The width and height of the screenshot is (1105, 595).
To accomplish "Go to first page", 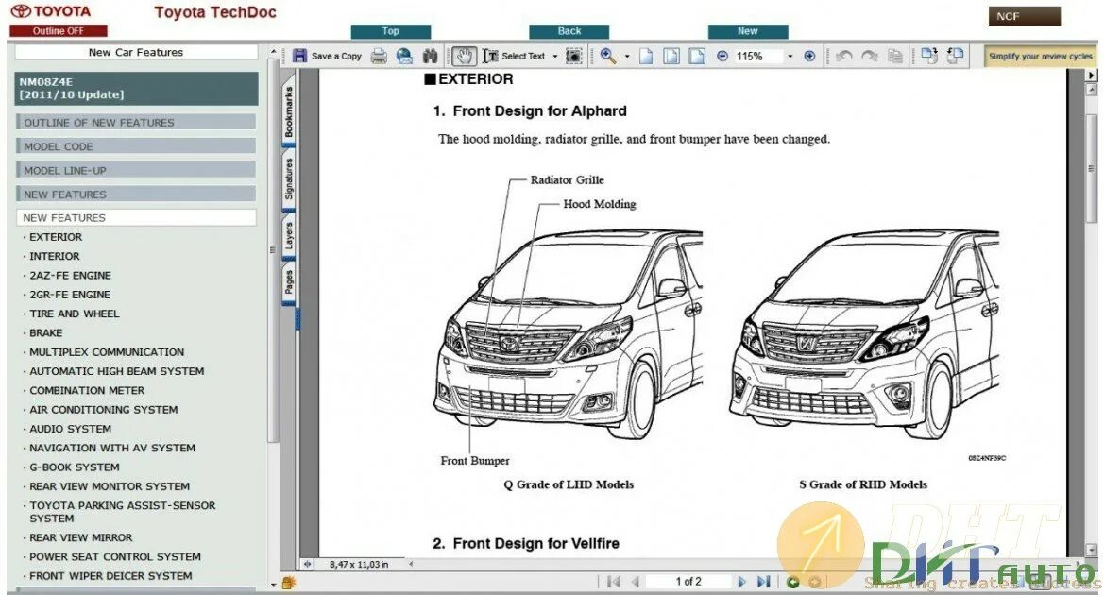I will (x=613, y=582).
